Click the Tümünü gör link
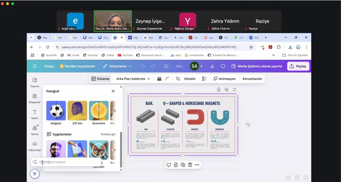Screen dimensions: 341x182 tap(108, 134)
